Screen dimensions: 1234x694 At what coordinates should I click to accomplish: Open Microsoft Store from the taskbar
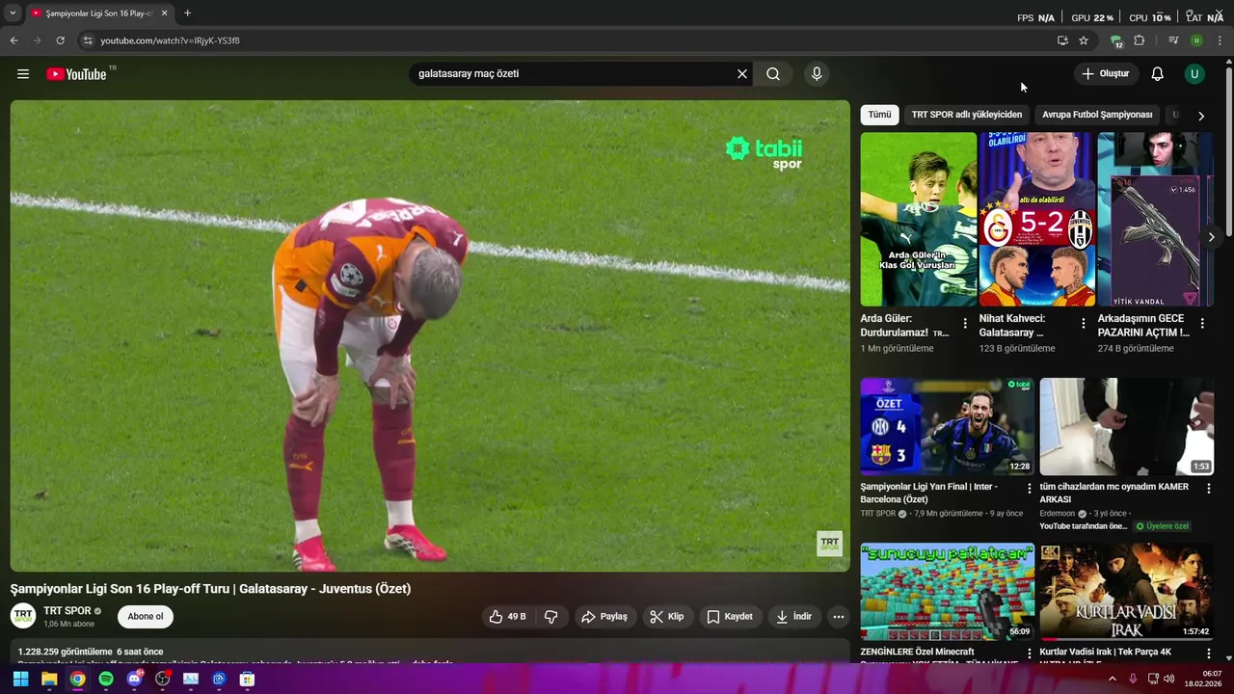coord(248,680)
